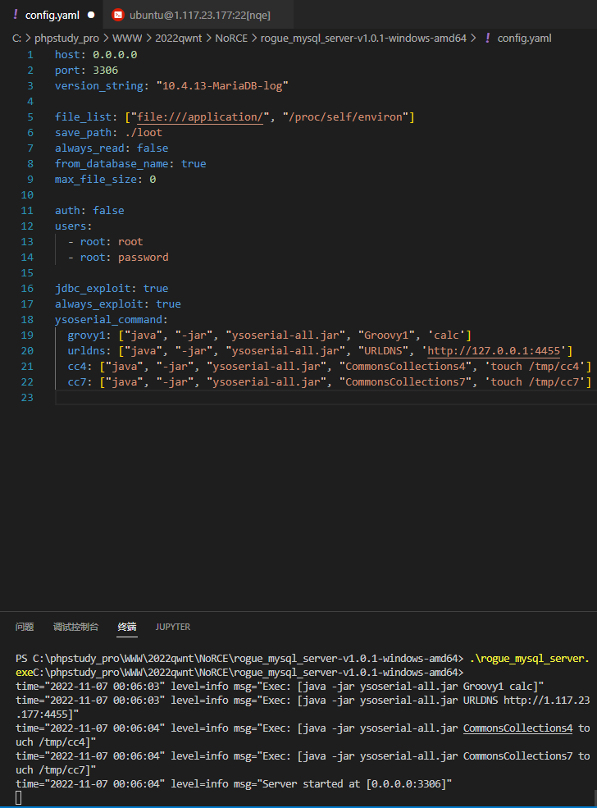Screen dimensions: 597x808
Task: Click the save_path value ./loot
Action: [144, 132]
